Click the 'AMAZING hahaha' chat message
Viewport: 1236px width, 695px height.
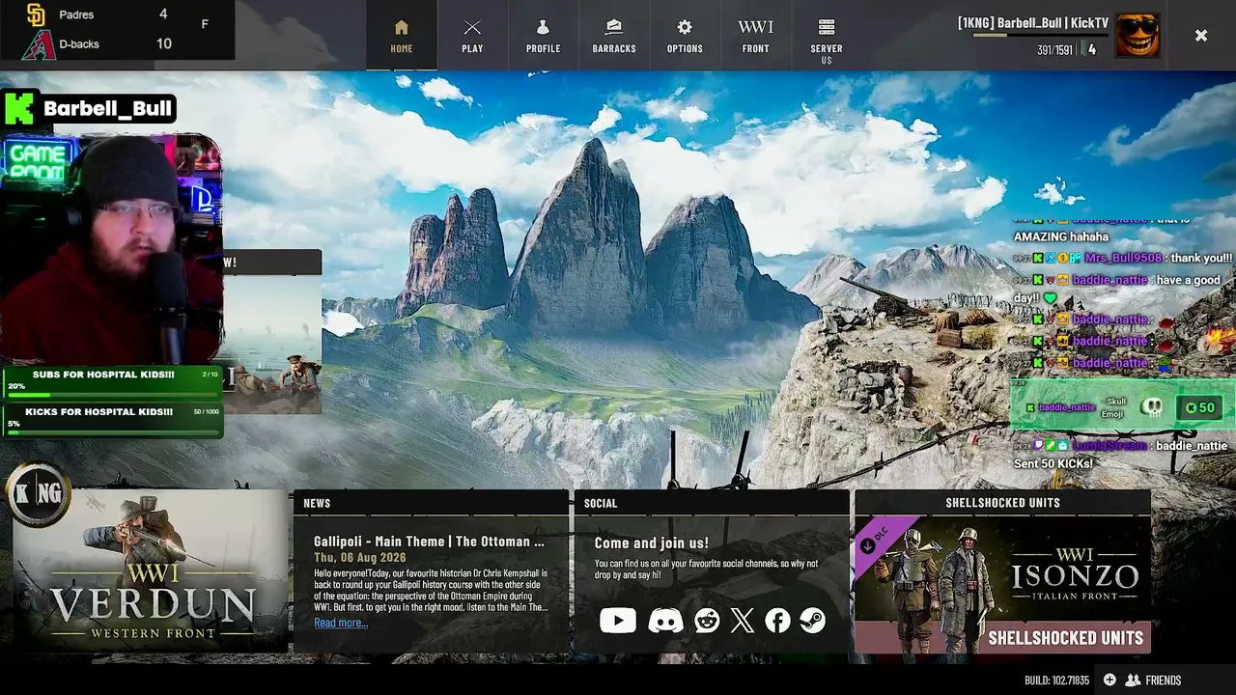[x=1061, y=236]
